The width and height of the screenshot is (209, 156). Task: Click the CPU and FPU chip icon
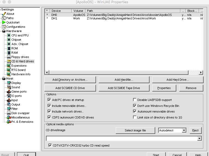click(9, 35)
